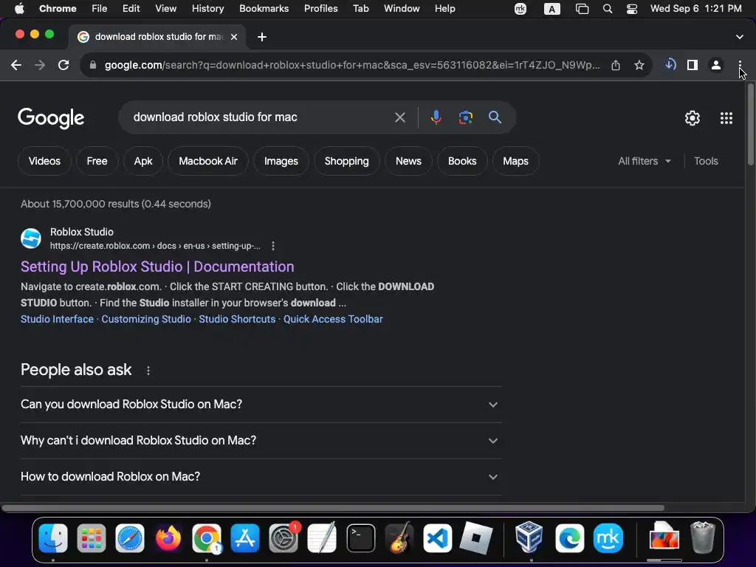Image resolution: width=756 pixels, height=567 pixels.
Task: Go to Google homepage via logo
Action: (51, 118)
